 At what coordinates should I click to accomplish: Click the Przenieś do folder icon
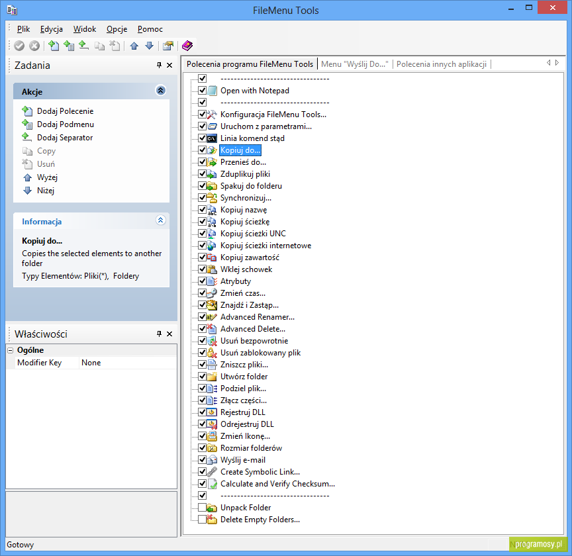pos(212,162)
